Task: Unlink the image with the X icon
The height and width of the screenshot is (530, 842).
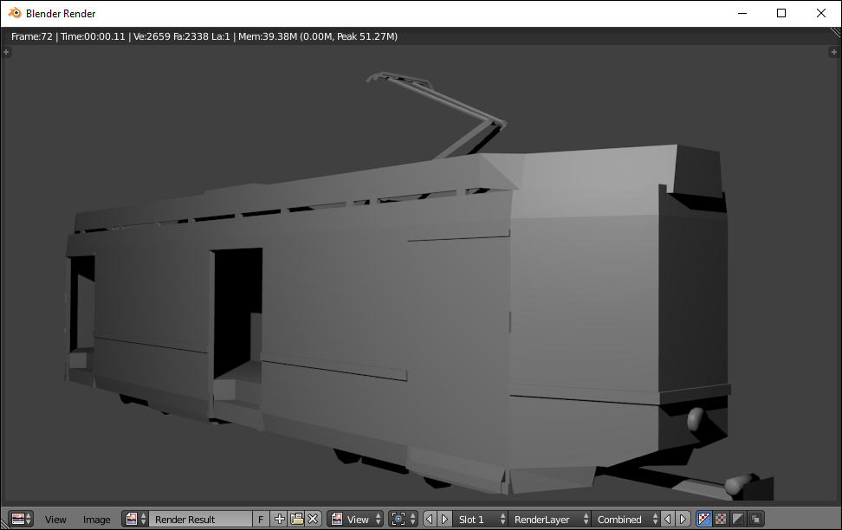Action: tap(313, 520)
